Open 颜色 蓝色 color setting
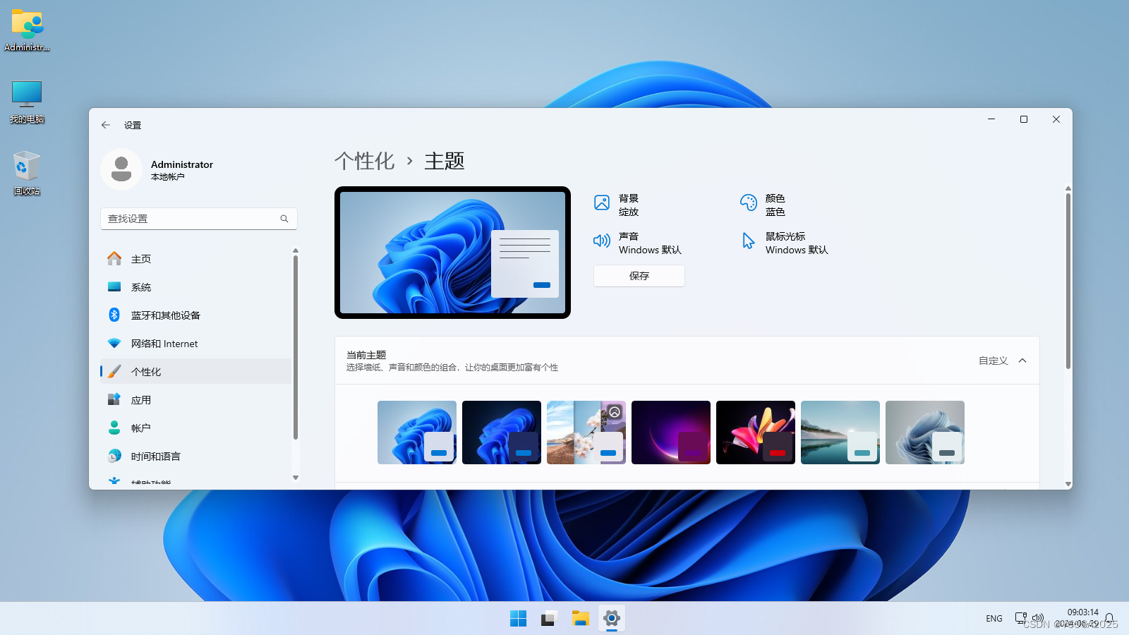This screenshot has height=635, width=1129. 763,205
